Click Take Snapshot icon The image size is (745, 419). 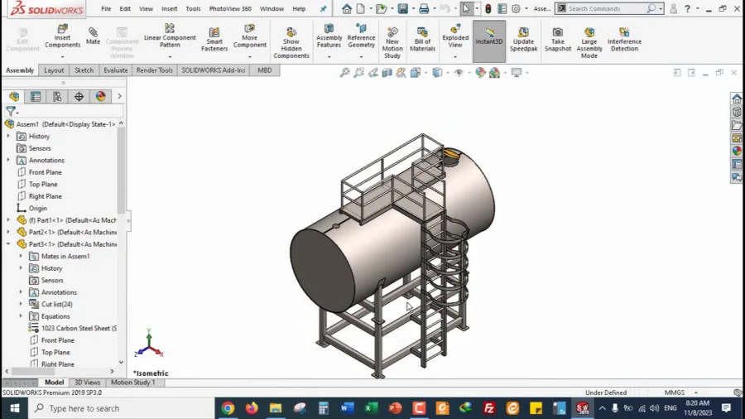[x=558, y=39]
